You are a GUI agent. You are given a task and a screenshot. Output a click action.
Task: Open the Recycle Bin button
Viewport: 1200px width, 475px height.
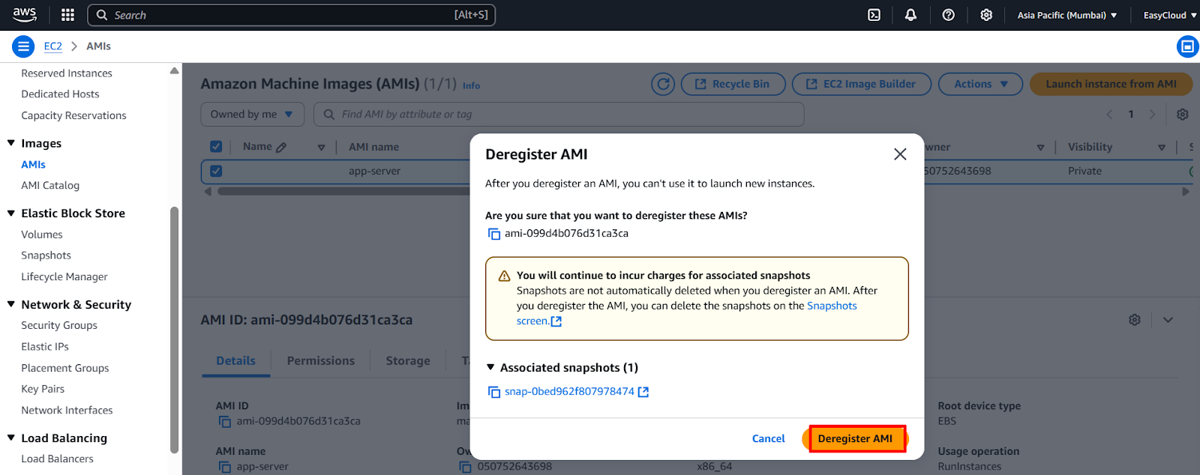click(x=733, y=84)
